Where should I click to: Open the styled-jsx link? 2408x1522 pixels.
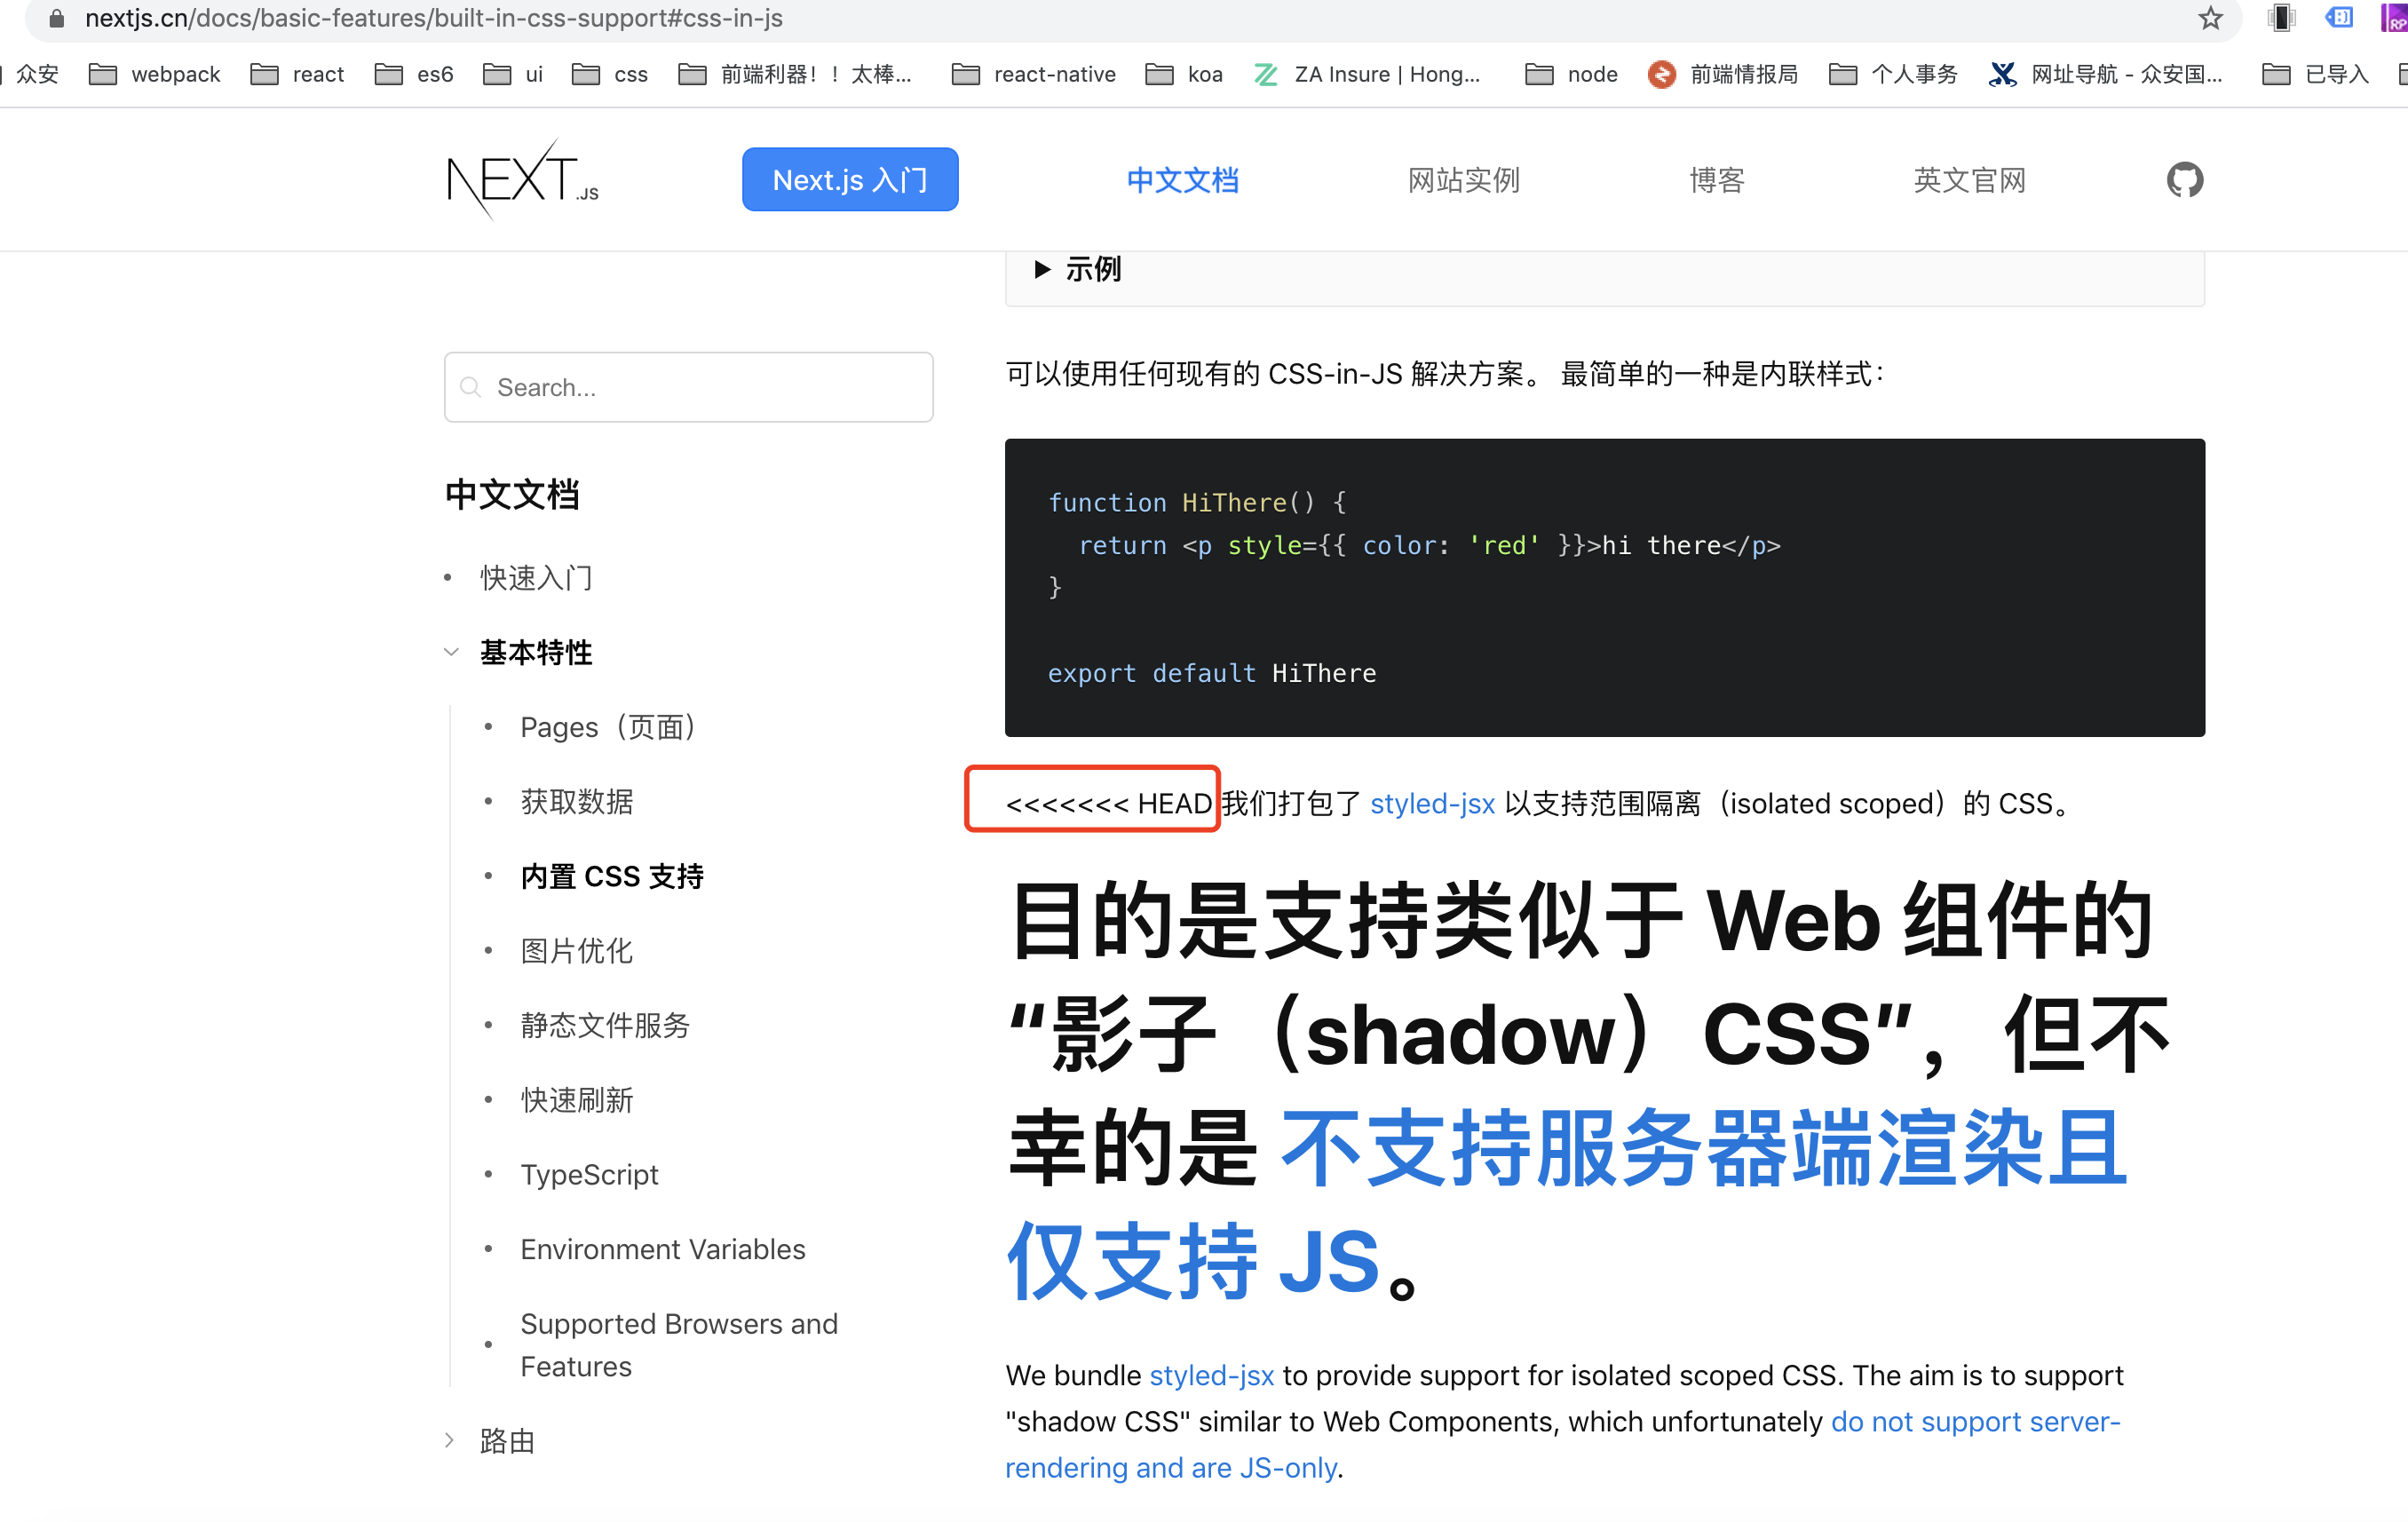[x=1430, y=803]
